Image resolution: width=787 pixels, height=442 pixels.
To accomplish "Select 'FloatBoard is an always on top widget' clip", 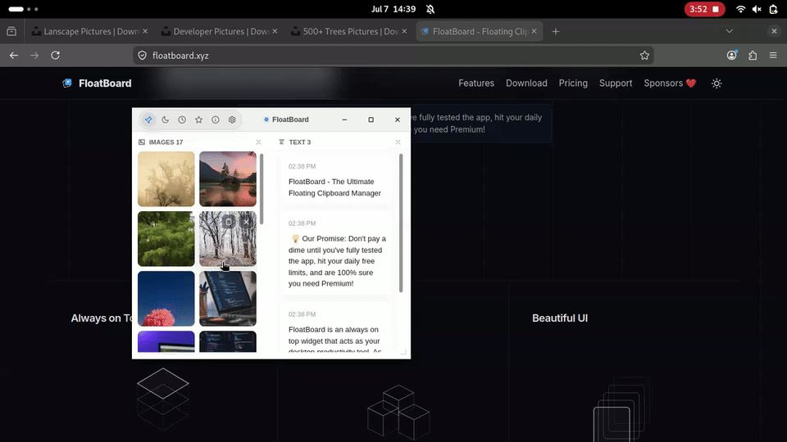I will pos(336,329).
